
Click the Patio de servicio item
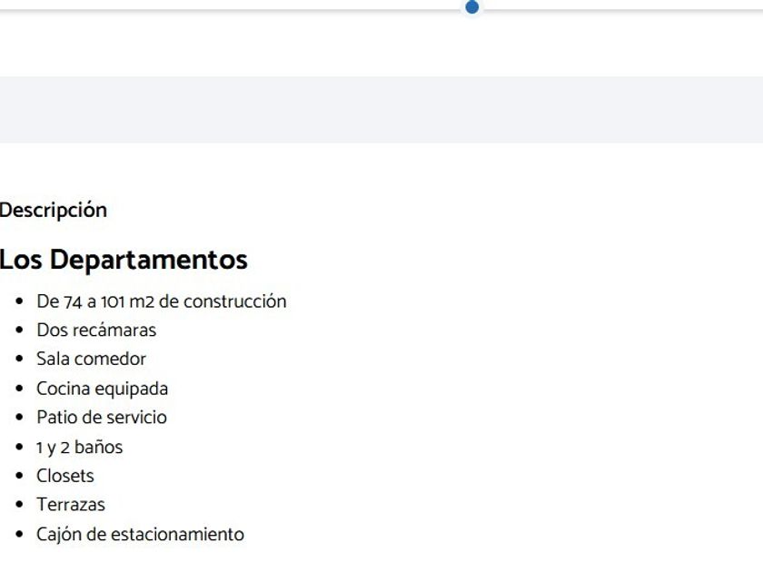tap(102, 418)
